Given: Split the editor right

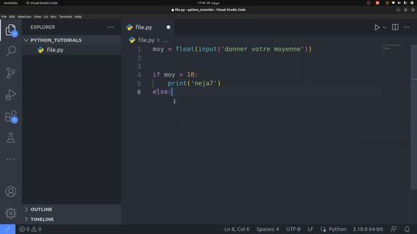Looking at the screenshot, I should pyautogui.click(x=395, y=27).
